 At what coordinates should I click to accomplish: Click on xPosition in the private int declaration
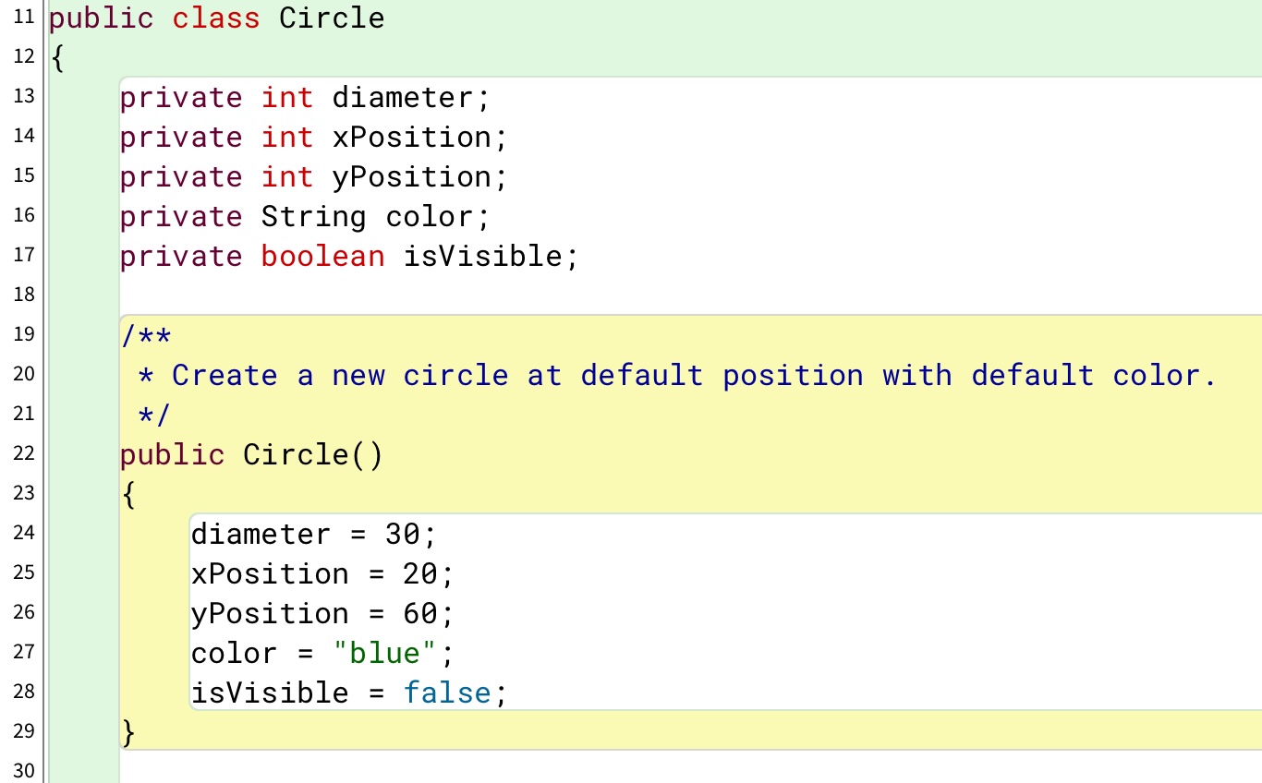coord(411,138)
